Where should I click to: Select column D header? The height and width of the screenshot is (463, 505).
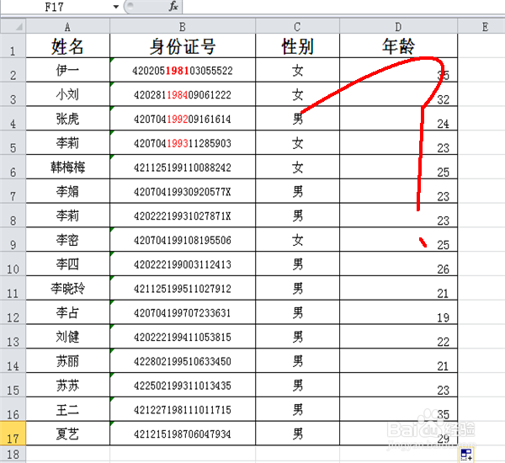tap(398, 26)
